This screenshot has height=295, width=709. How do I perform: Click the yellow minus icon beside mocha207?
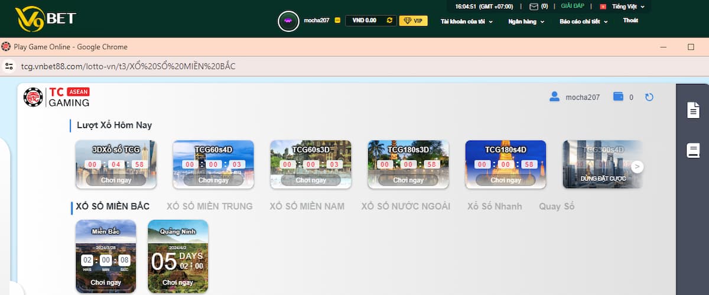tap(337, 21)
